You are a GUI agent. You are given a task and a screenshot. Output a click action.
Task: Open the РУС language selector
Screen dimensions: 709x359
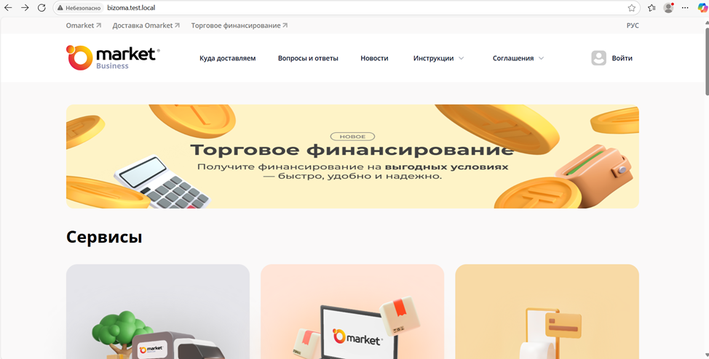click(633, 25)
